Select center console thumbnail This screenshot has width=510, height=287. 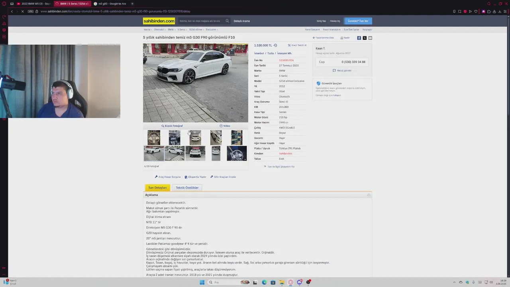(175, 138)
